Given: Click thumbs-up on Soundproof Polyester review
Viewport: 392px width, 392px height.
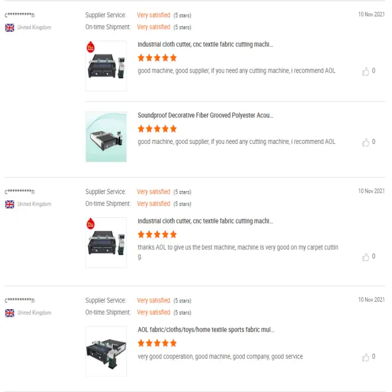Looking at the screenshot, I should tap(366, 142).
